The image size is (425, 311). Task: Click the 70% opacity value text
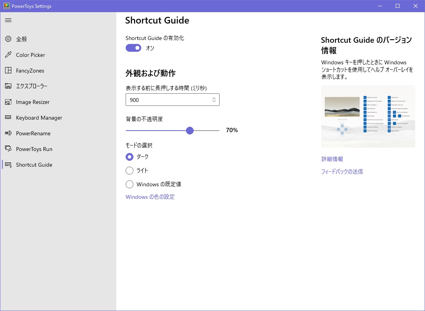pyautogui.click(x=232, y=130)
